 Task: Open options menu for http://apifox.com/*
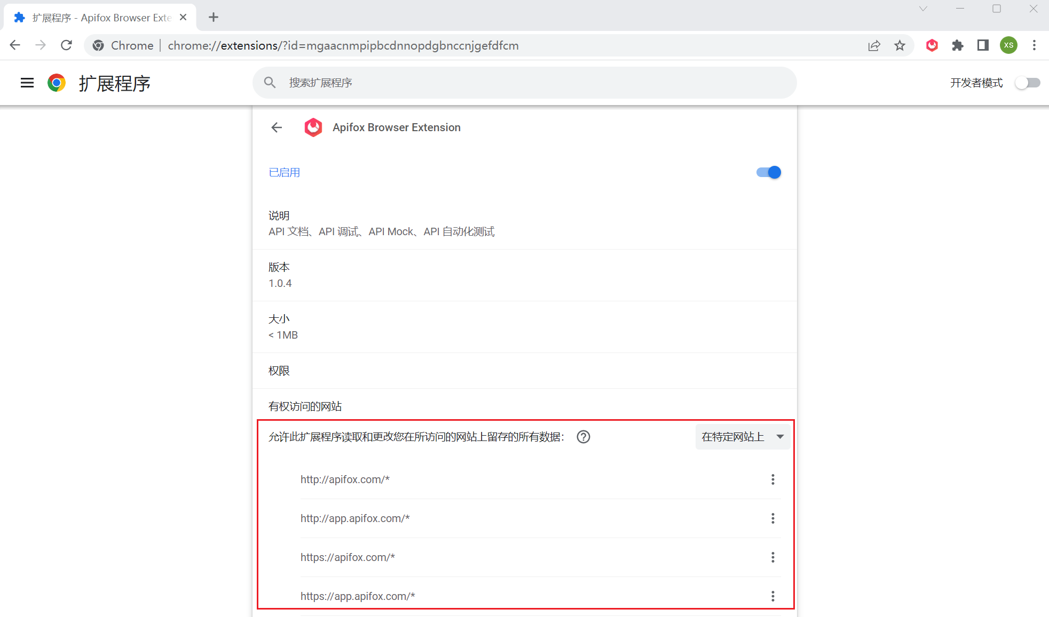point(772,479)
